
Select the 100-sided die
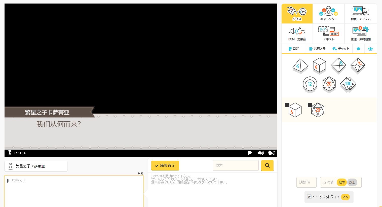tap(348, 84)
